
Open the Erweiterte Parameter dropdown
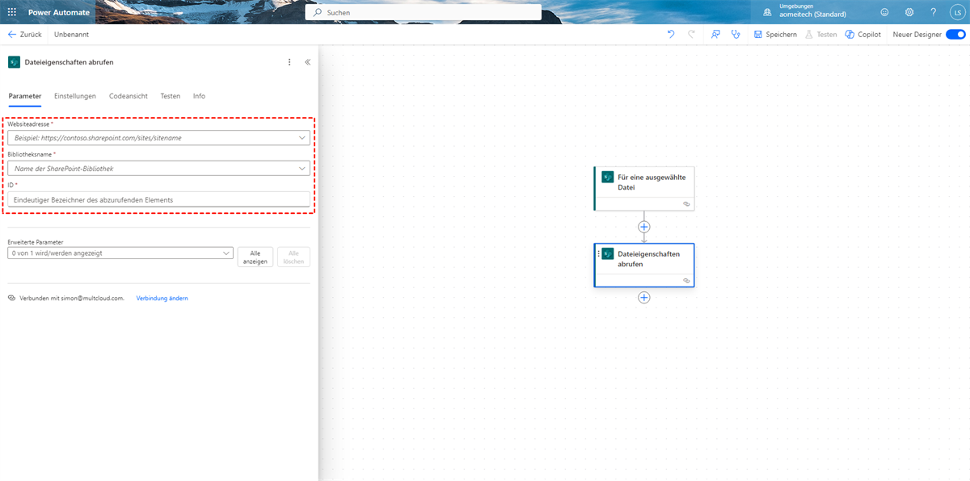pyautogui.click(x=120, y=253)
